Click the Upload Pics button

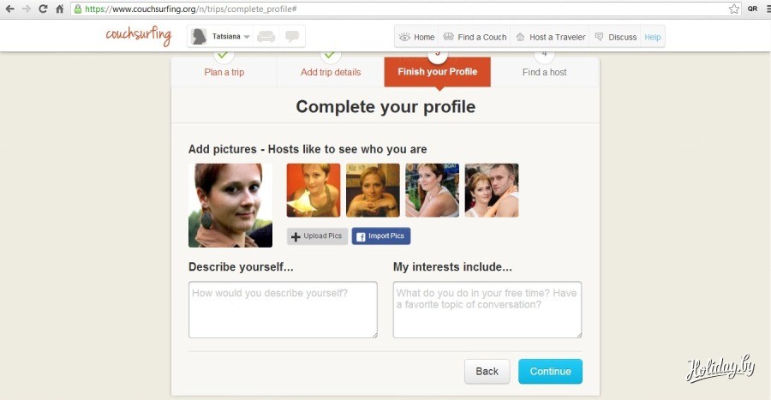317,236
